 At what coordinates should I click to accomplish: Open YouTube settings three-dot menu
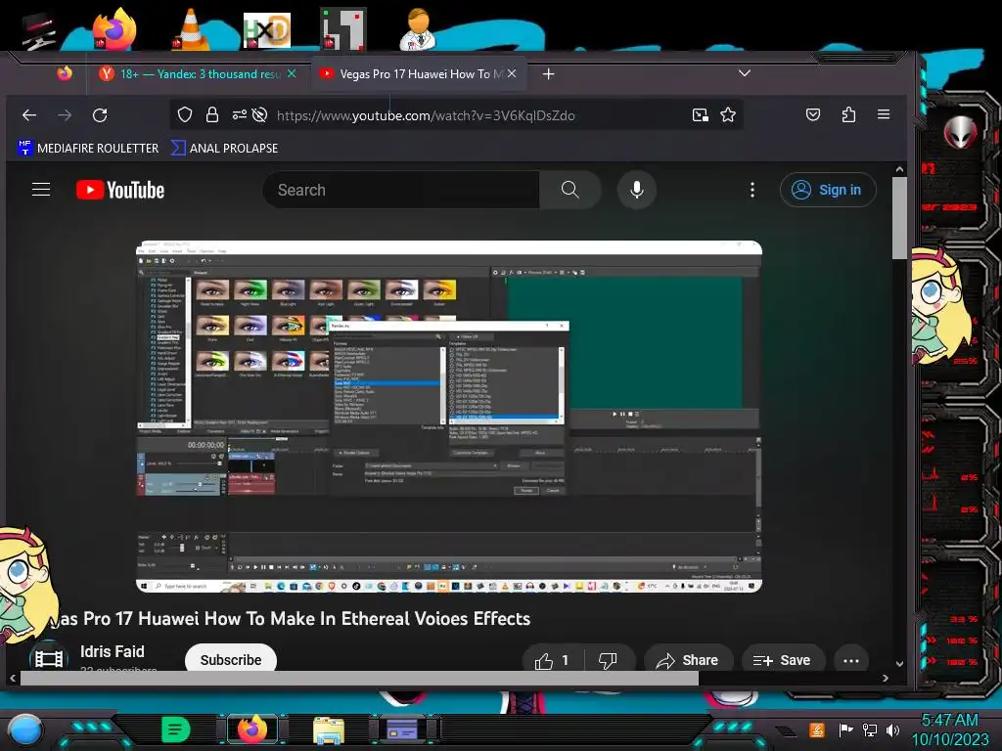pyautogui.click(x=752, y=190)
